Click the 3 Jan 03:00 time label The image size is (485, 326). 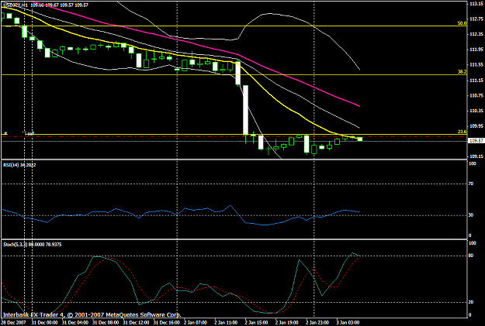pyautogui.click(x=348, y=323)
